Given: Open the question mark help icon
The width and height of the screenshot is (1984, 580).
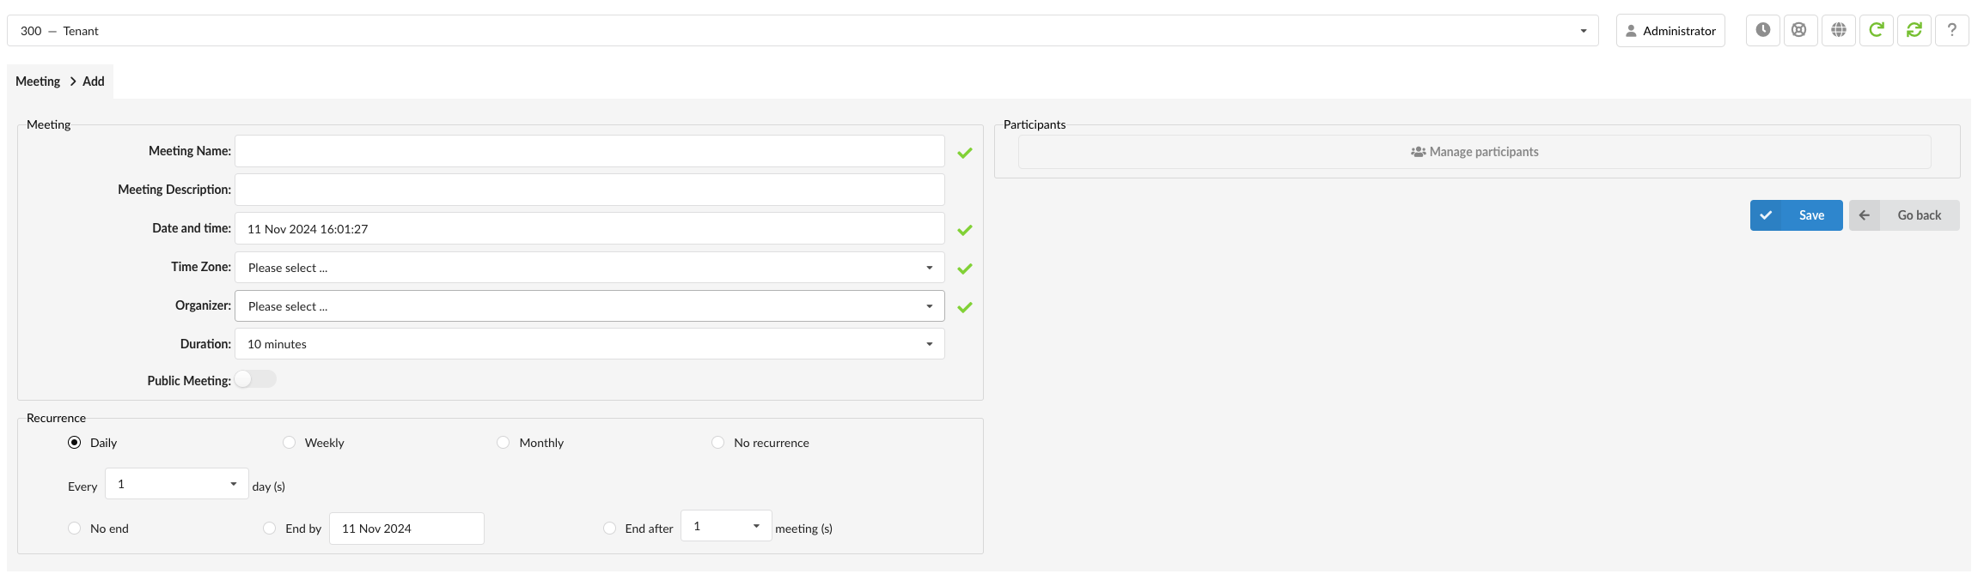Looking at the screenshot, I should 1951,30.
